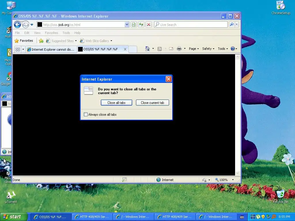The width and height of the screenshot is (295, 221).
Task: Open the Page command menu
Action: (194, 49)
